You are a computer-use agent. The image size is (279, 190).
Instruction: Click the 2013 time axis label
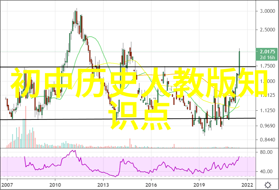[x=103, y=185]
